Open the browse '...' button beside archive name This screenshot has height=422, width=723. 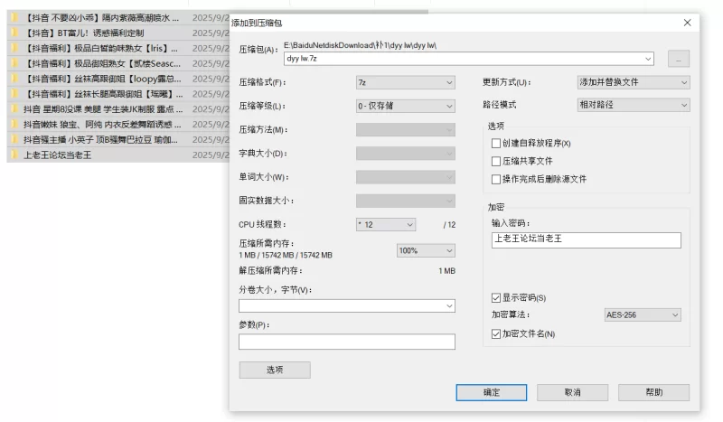[679, 59]
